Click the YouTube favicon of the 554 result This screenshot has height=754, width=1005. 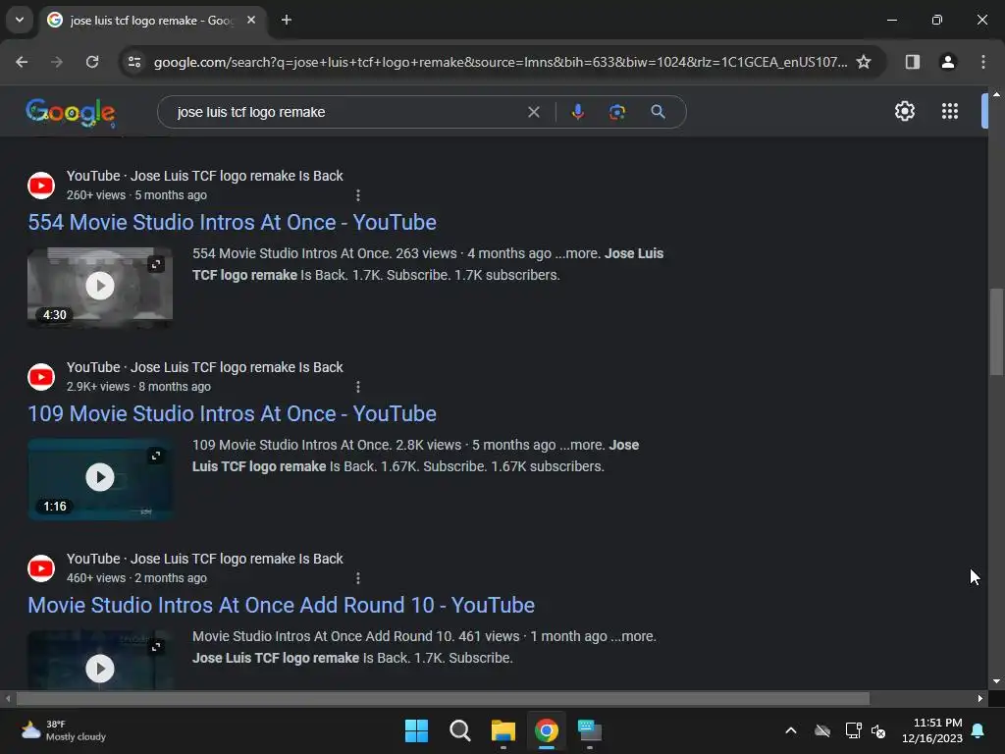[41, 186]
